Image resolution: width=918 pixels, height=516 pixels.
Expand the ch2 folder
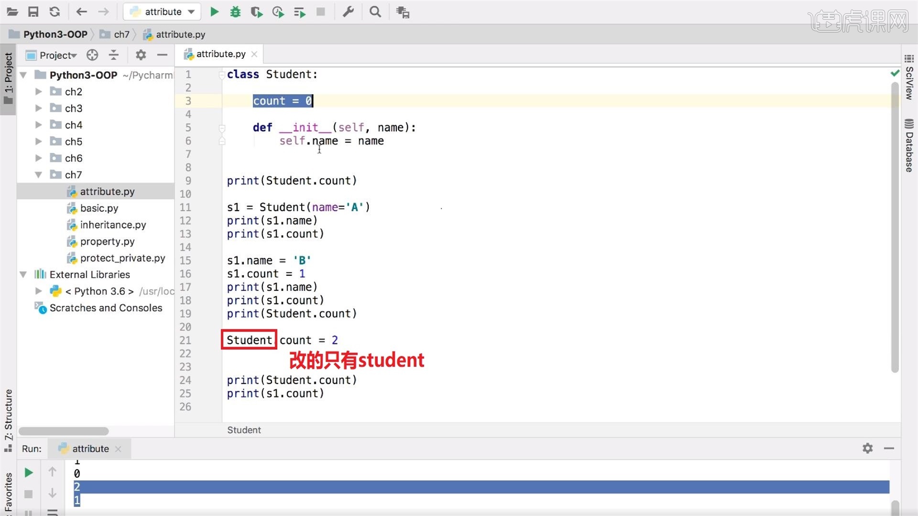(x=39, y=92)
